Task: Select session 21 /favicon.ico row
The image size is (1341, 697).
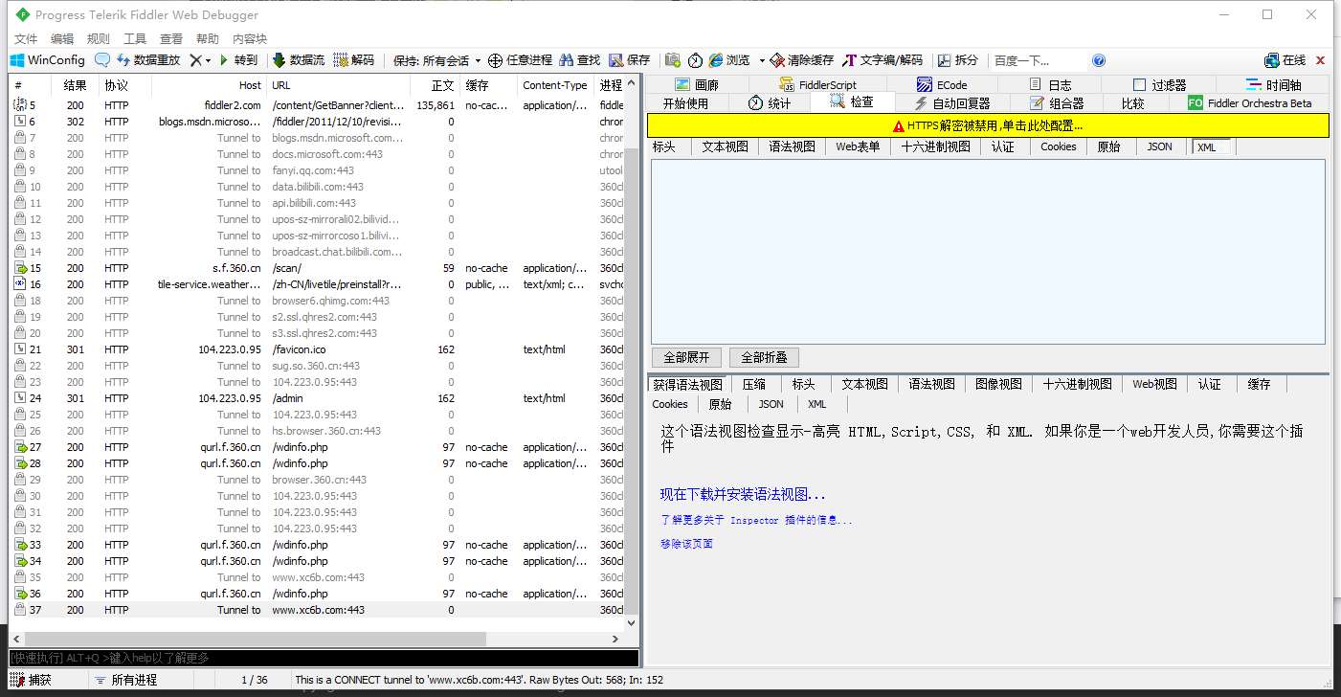Action: point(319,349)
